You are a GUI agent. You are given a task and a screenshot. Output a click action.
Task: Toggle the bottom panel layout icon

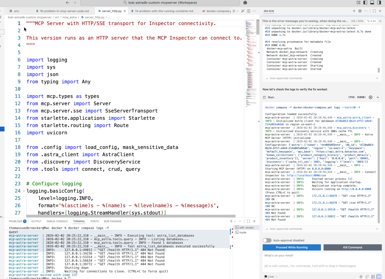(x=372, y=3)
